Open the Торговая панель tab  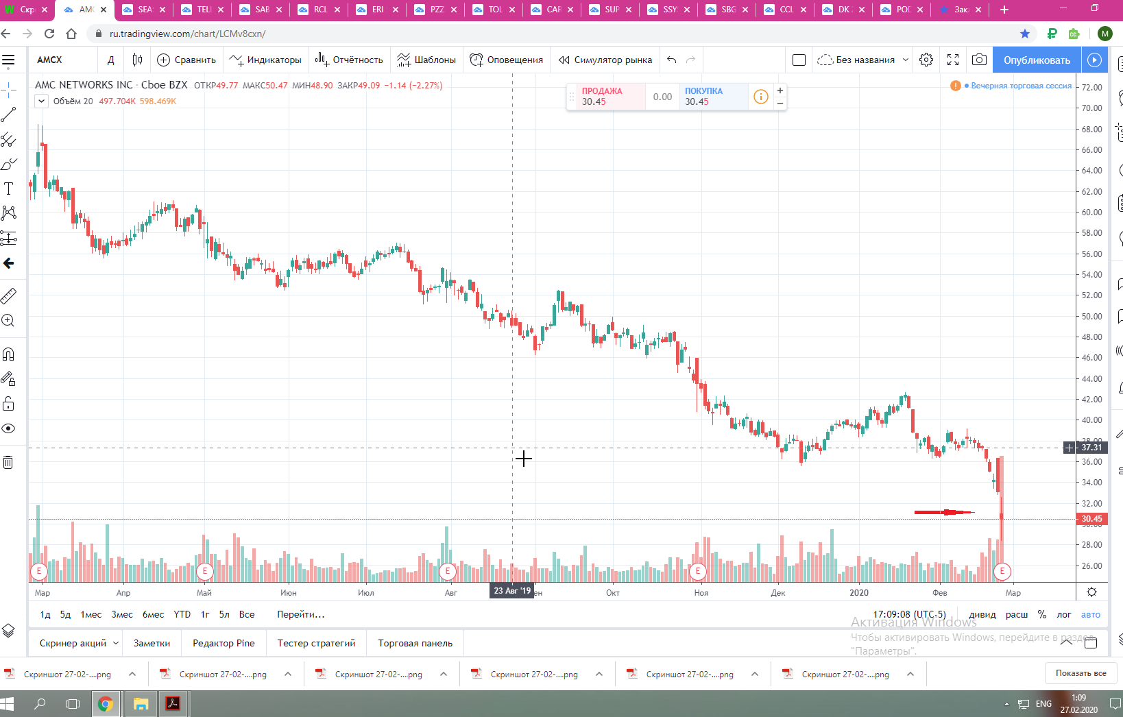click(x=415, y=643)
